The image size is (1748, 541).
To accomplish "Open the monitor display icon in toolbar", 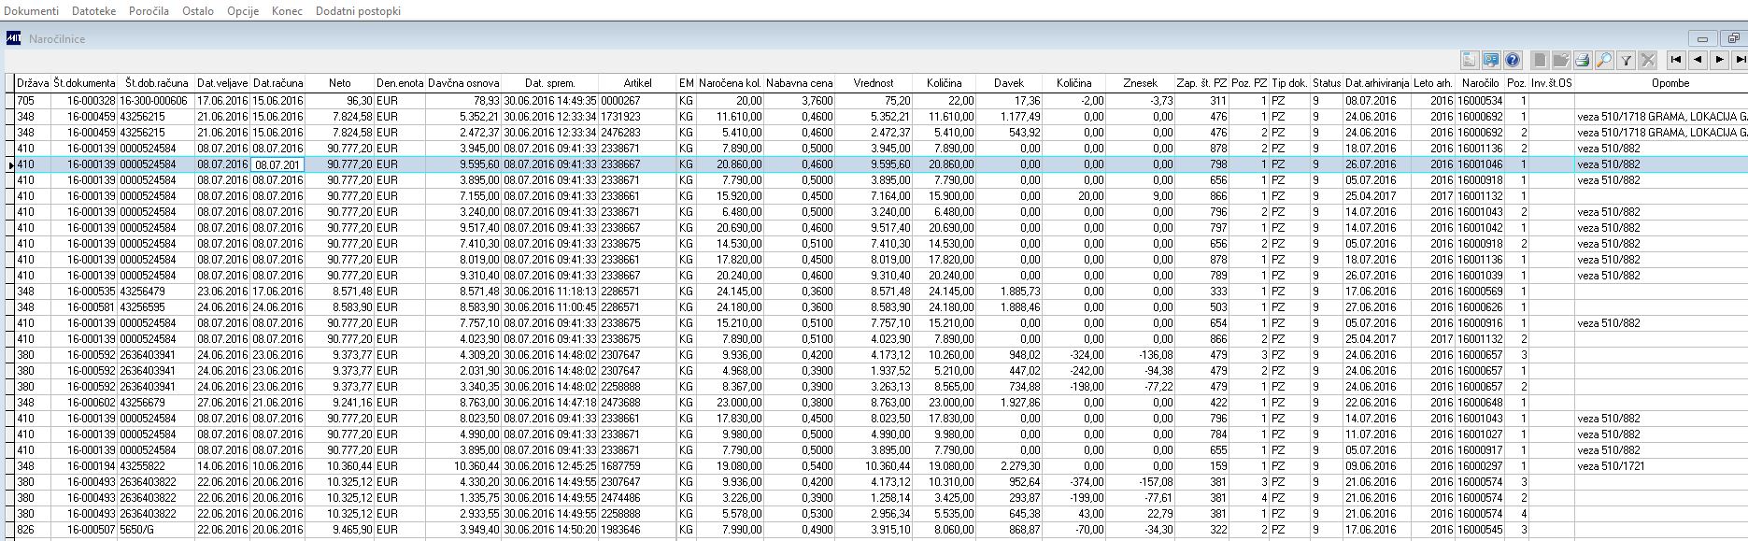I will 1491,61.
